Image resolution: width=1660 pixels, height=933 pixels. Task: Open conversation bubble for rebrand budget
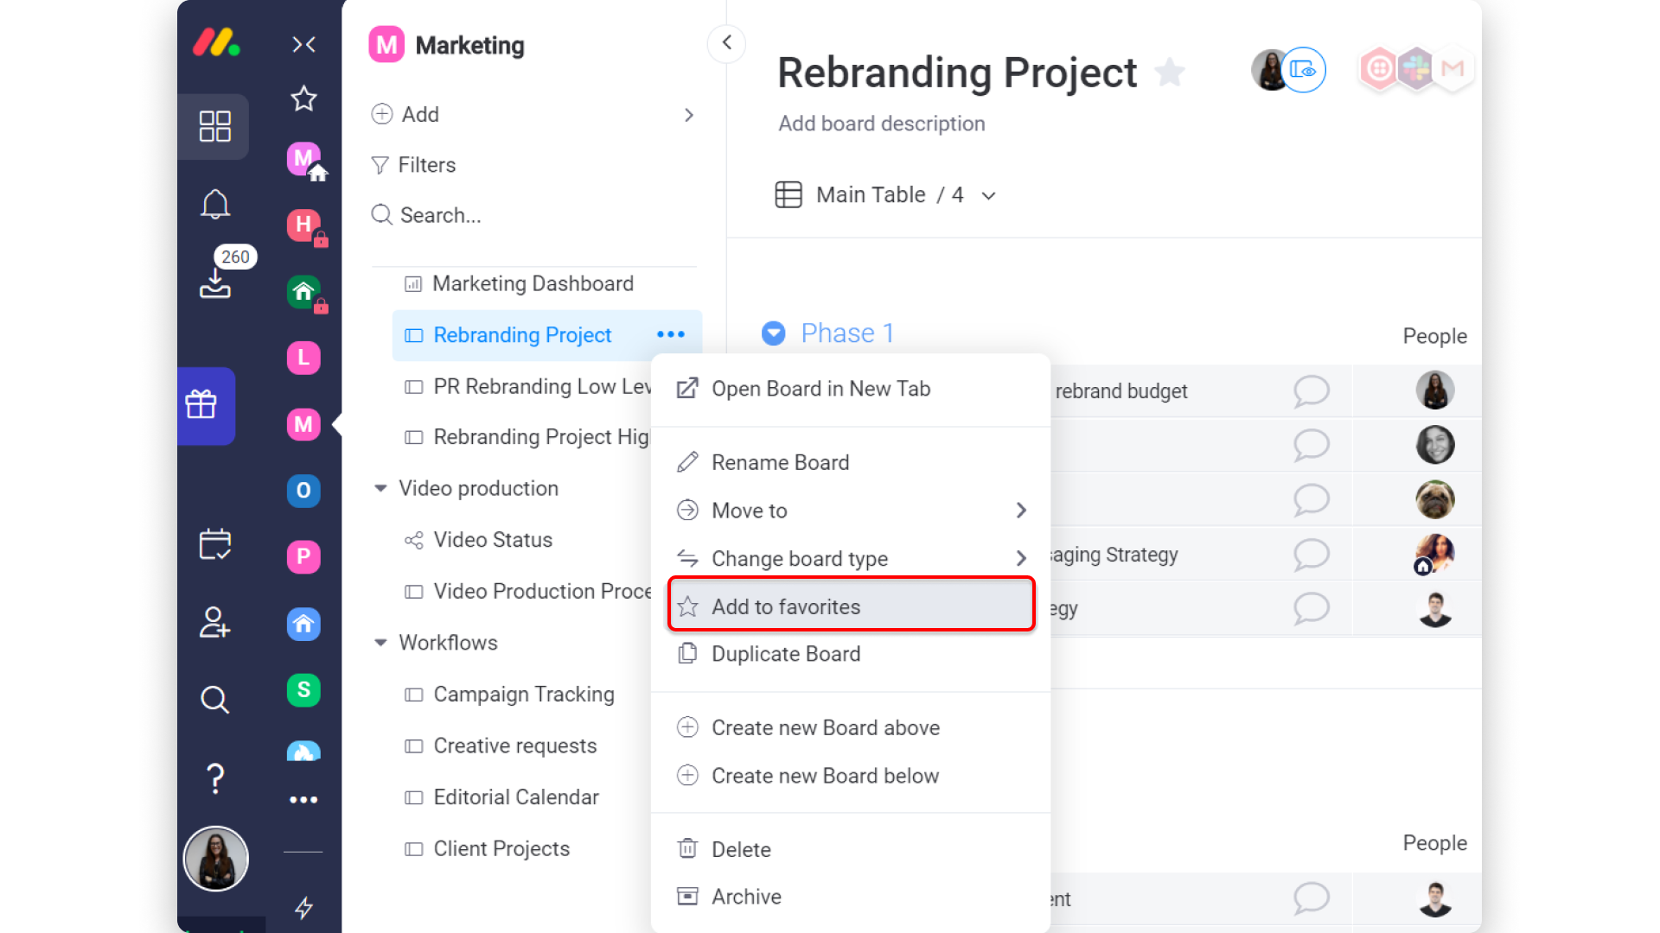point(1311,391)
